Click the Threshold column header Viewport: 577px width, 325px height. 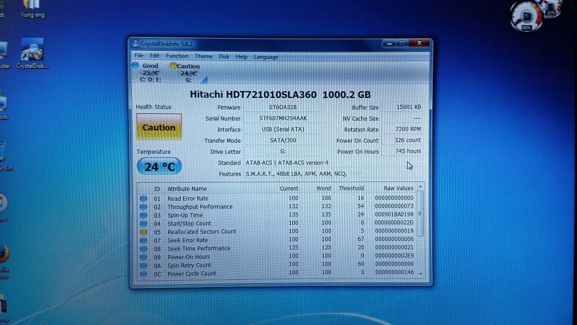pyautogui.click(x=351, y=188)
